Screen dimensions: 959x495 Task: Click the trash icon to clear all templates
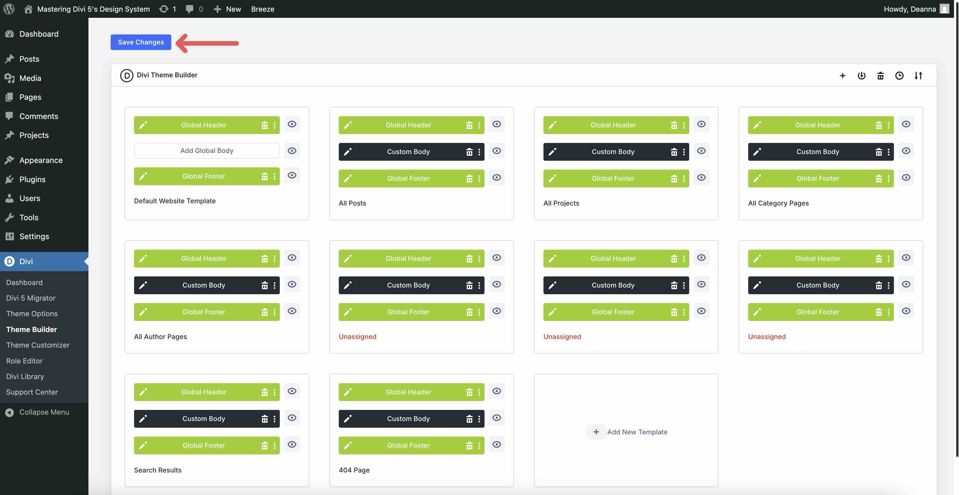tap(881, 75)
